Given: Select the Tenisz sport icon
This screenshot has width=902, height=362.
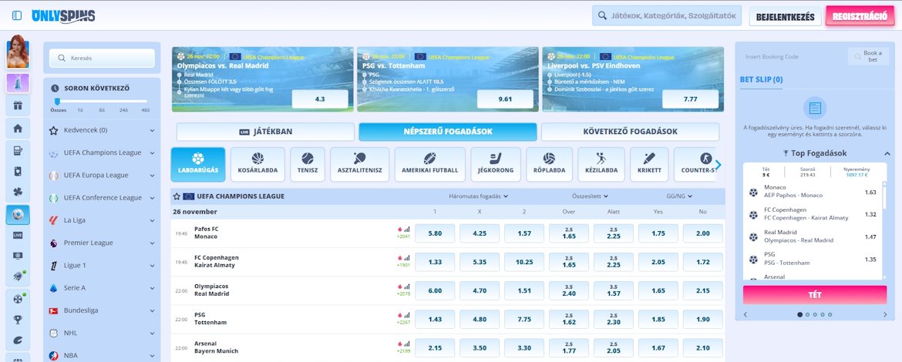Looking at the screenshot, I should click(308, 164).
